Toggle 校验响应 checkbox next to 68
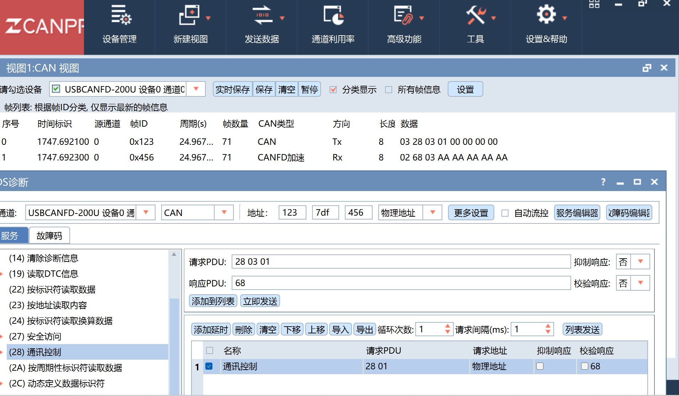Viewport: 679px width, 396px height. coord(585,366)
